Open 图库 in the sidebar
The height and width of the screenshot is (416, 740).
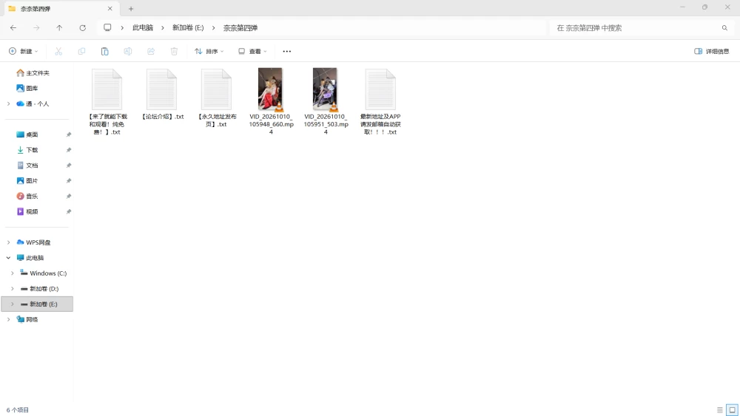coord(27,88)
